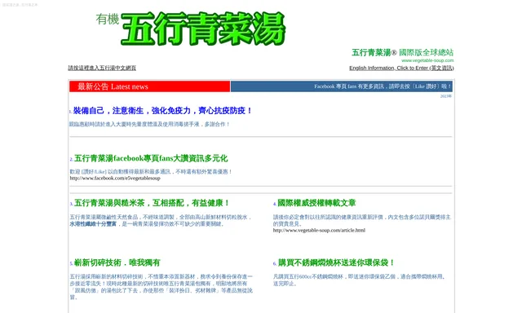Click www.vegetable-soup.com address text

point(427,60)
